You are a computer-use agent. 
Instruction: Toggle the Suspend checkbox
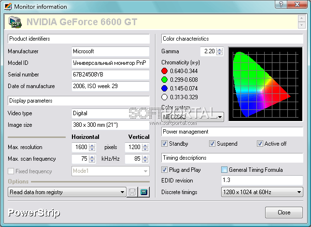point(212,144)
